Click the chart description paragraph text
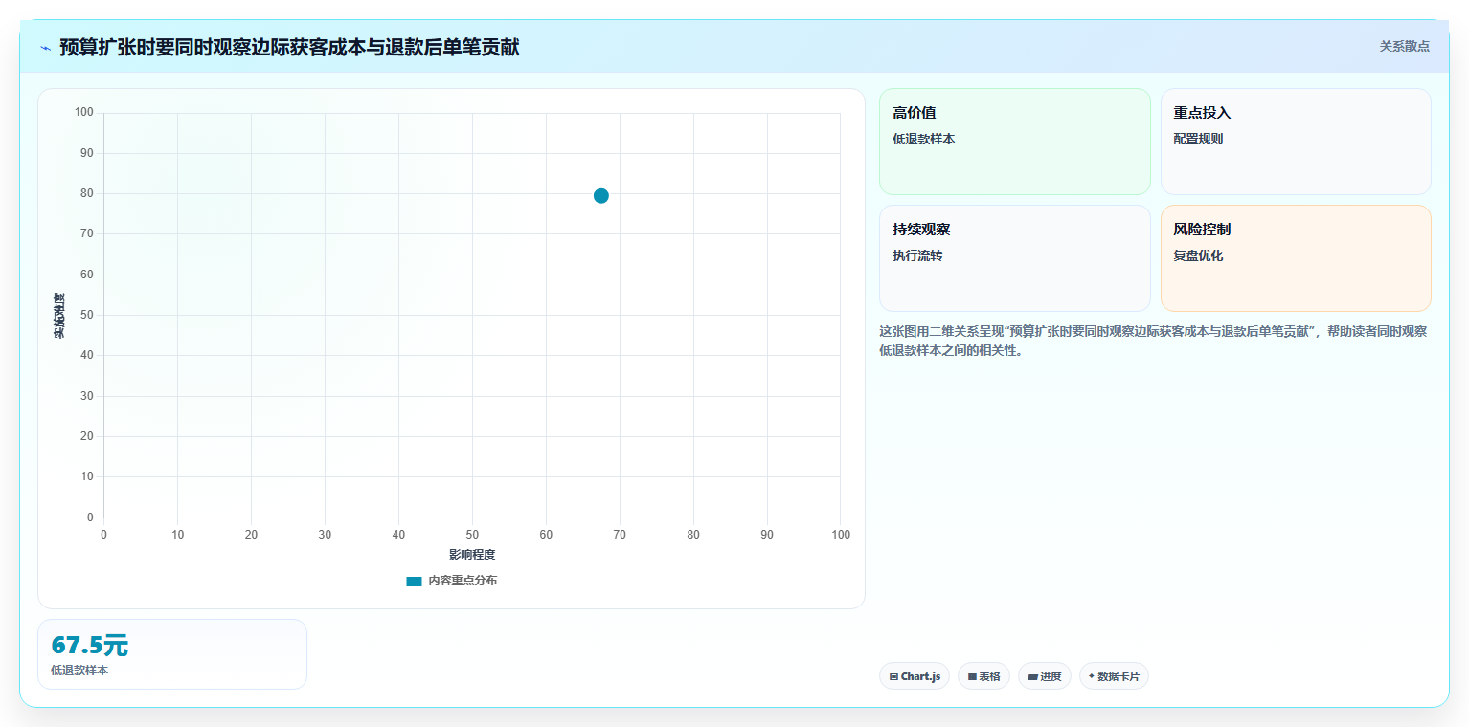1469x727 pixels. [x=1153, y=341]
